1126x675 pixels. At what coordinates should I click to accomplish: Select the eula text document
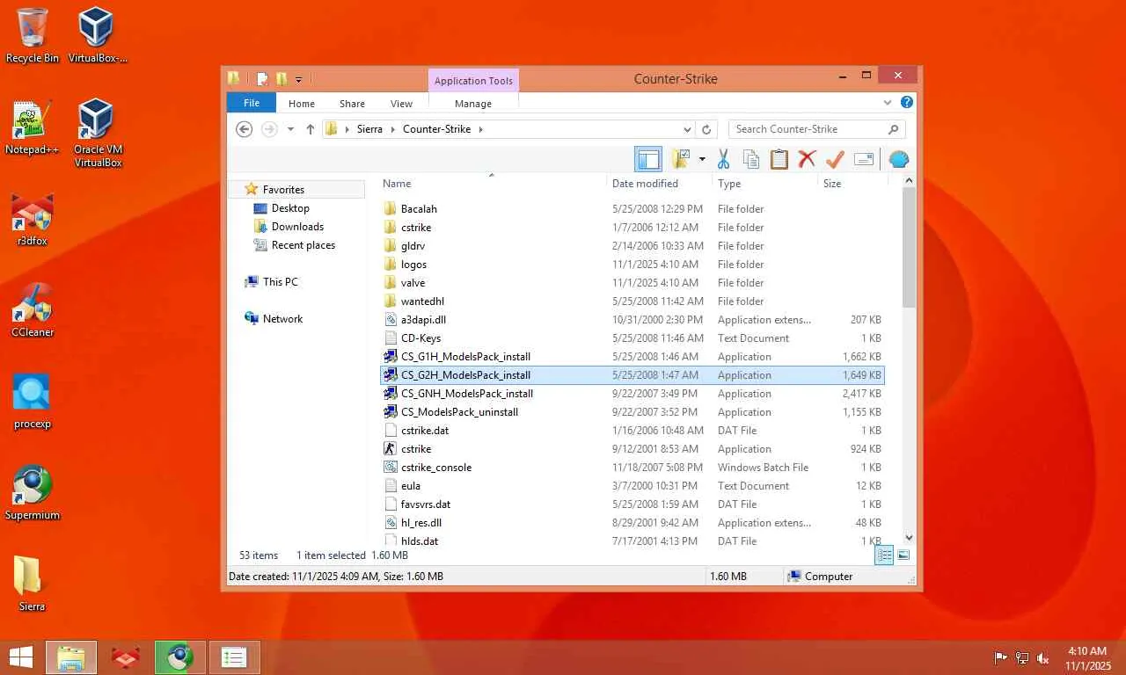[x=632, y=486]
